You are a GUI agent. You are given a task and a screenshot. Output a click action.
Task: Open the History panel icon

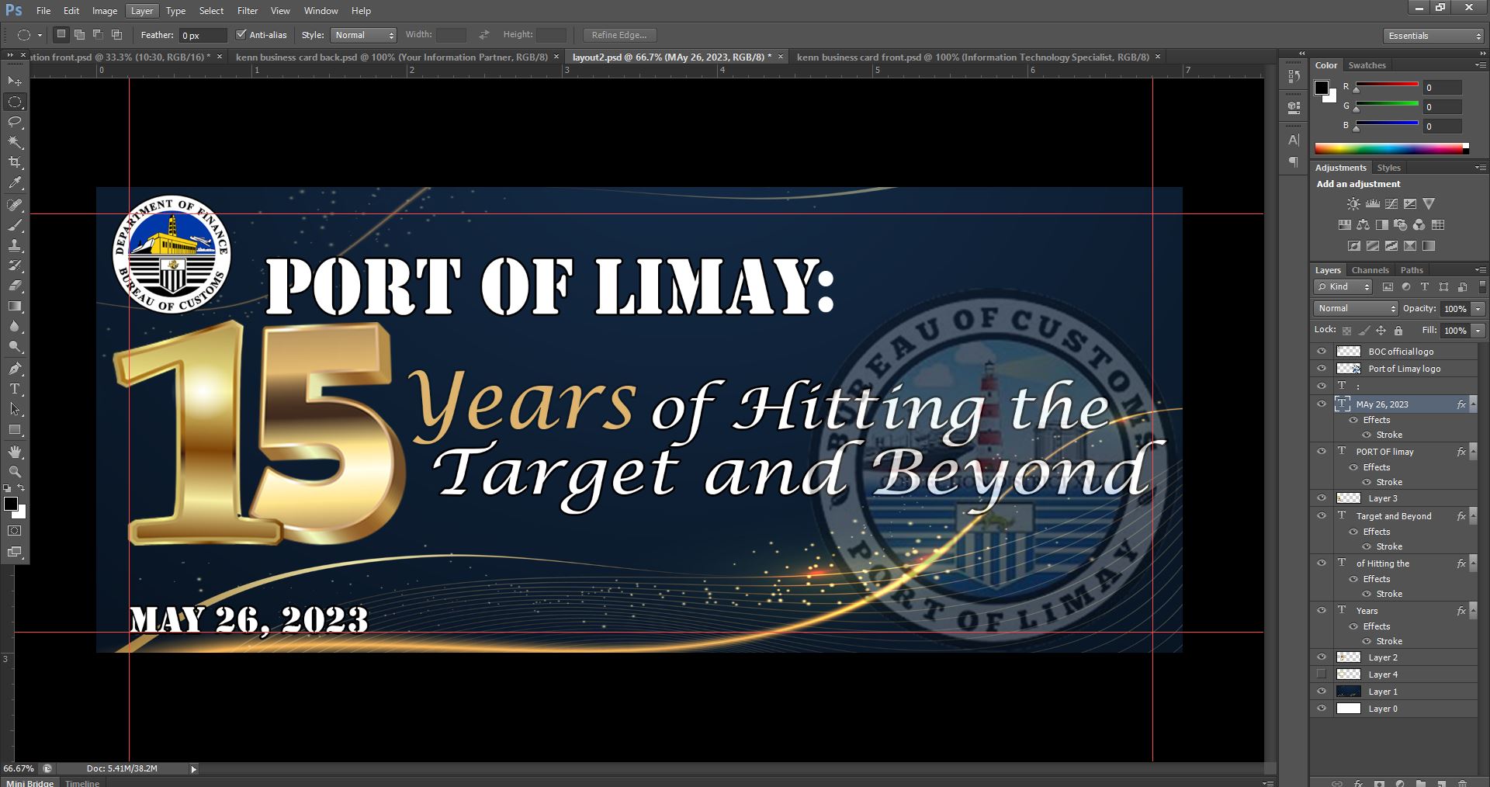[1294, 76]
